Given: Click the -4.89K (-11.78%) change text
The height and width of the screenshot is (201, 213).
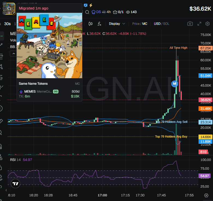Looking at the screenshot, I should tap(132, 33).
